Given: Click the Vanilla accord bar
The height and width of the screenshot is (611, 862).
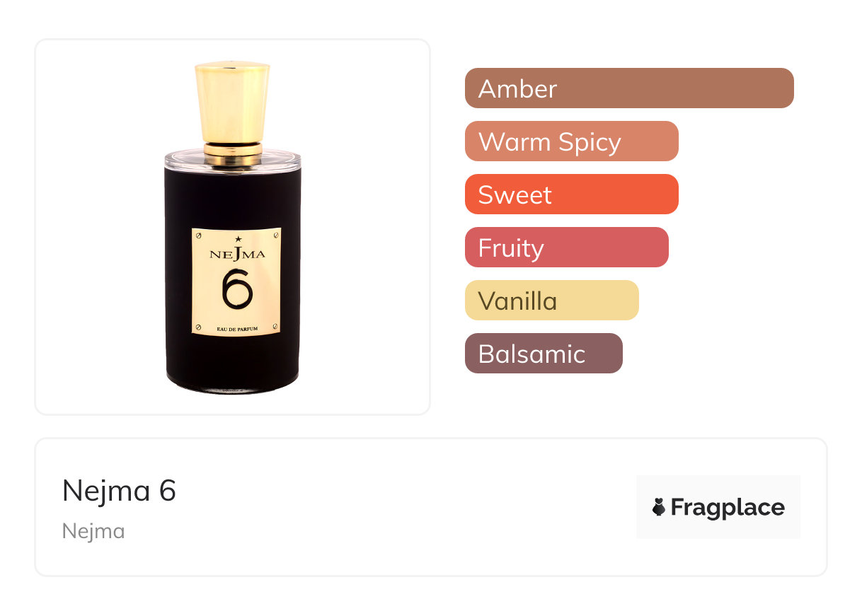Looking at the screenshot, I should click(x=552, y=300).
